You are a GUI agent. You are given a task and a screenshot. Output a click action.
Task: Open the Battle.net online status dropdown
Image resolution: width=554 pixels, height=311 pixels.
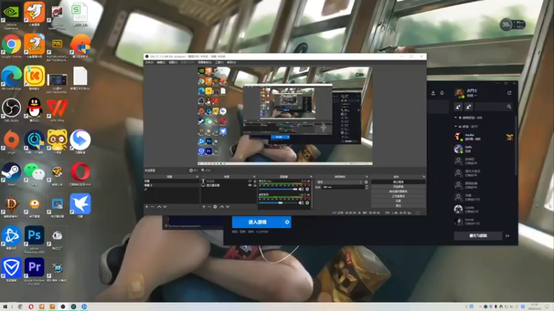coord(472,95)
